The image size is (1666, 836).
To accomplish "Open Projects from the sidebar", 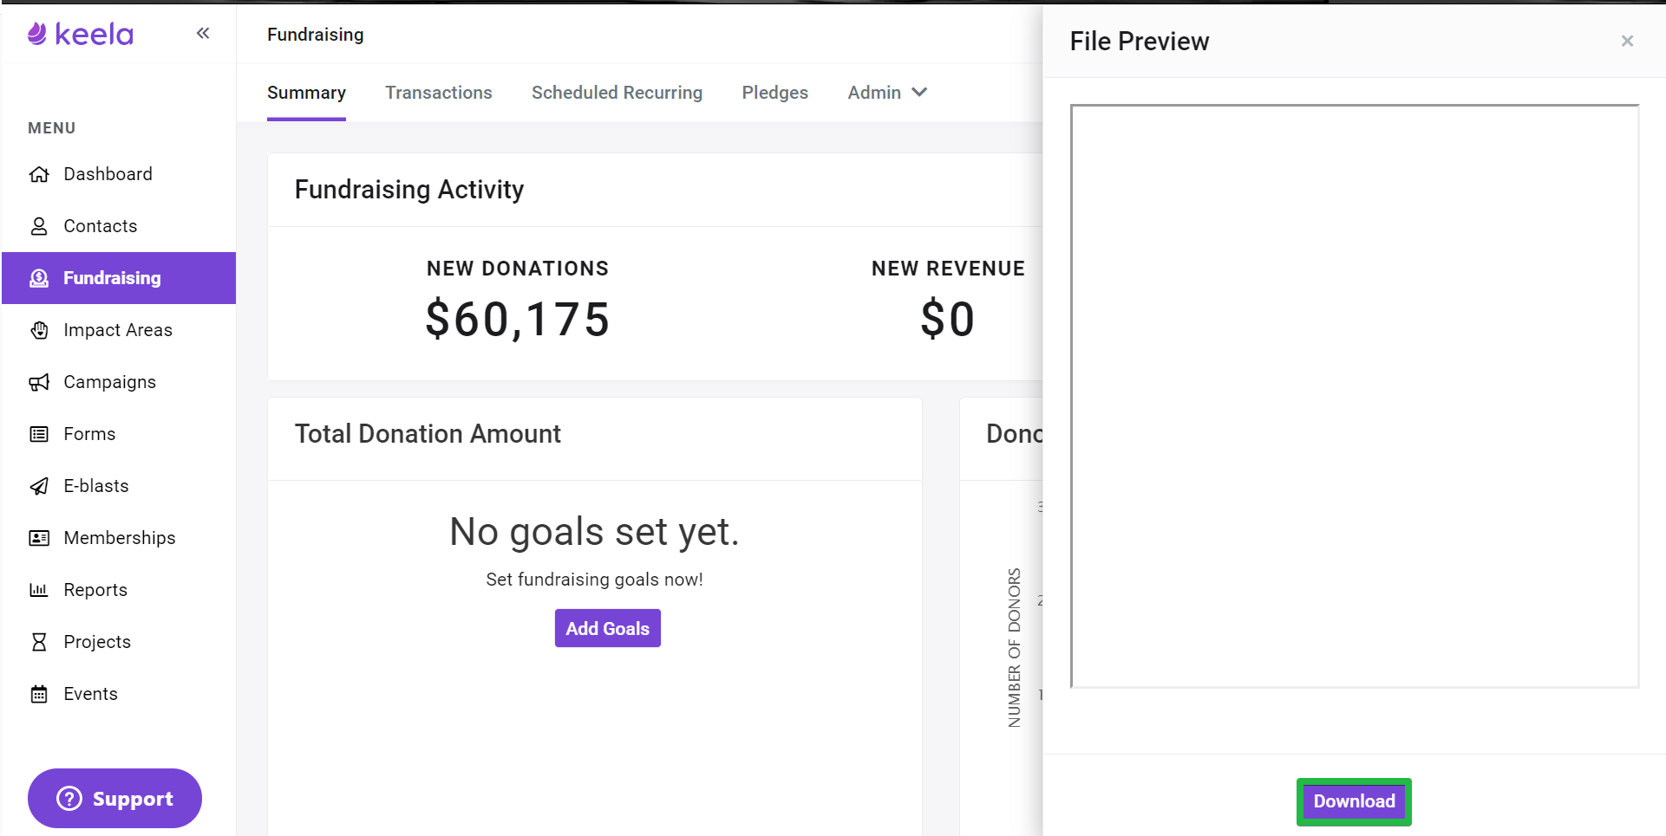I will click(x=119, y=642).
